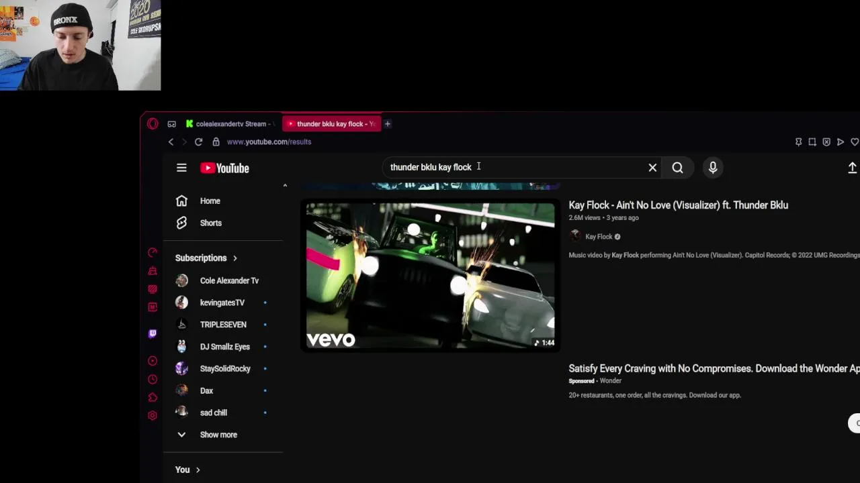Click the send-to-flow arrow icon
The height and width of the screenshot is (483, 860).
click(841, 142)
